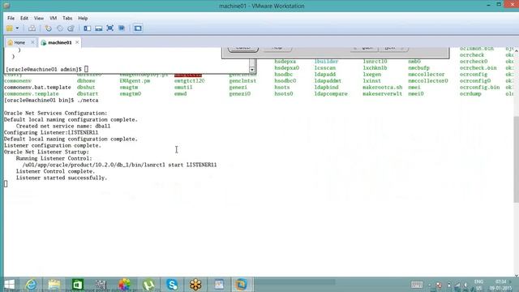Close the machine01 tab
The image size is (519, 292).
point(77,42)
